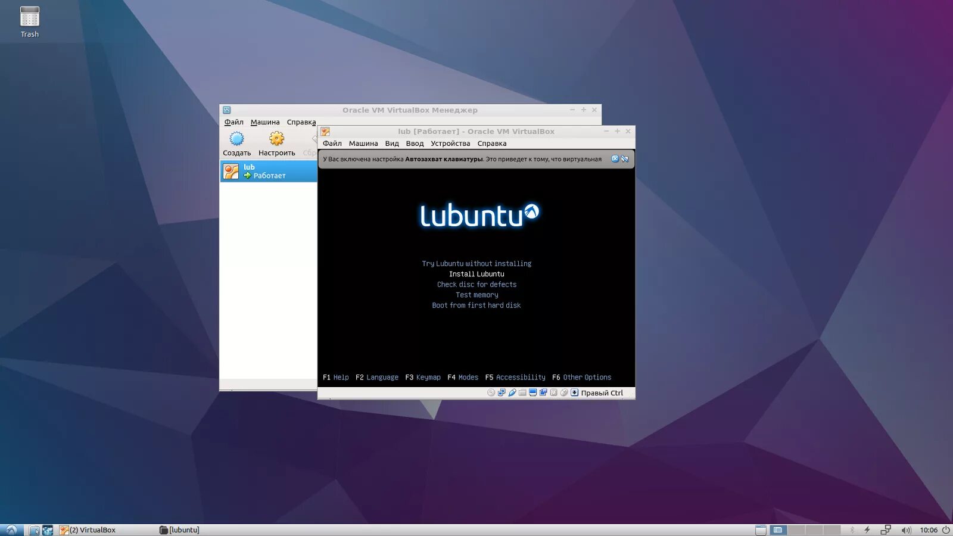Click F3 Keymap option
The height and width of the screenshot is (536, 953).
[x=423, y=377]
